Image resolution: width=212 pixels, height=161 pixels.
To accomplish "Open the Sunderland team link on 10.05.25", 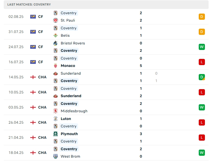I will [x=71, y=96].
